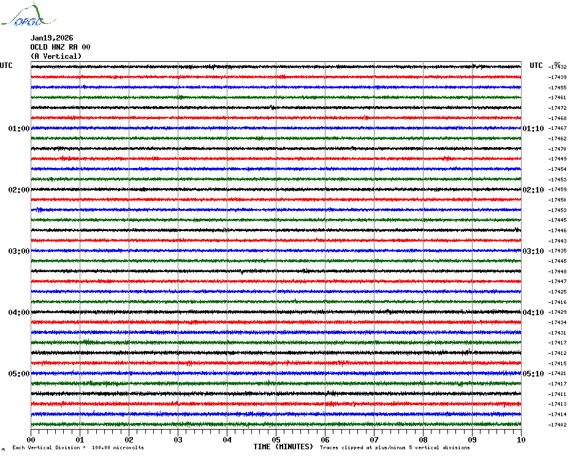Click the 10 minute axis label
570x456 pixels.
tap(521, 439)
